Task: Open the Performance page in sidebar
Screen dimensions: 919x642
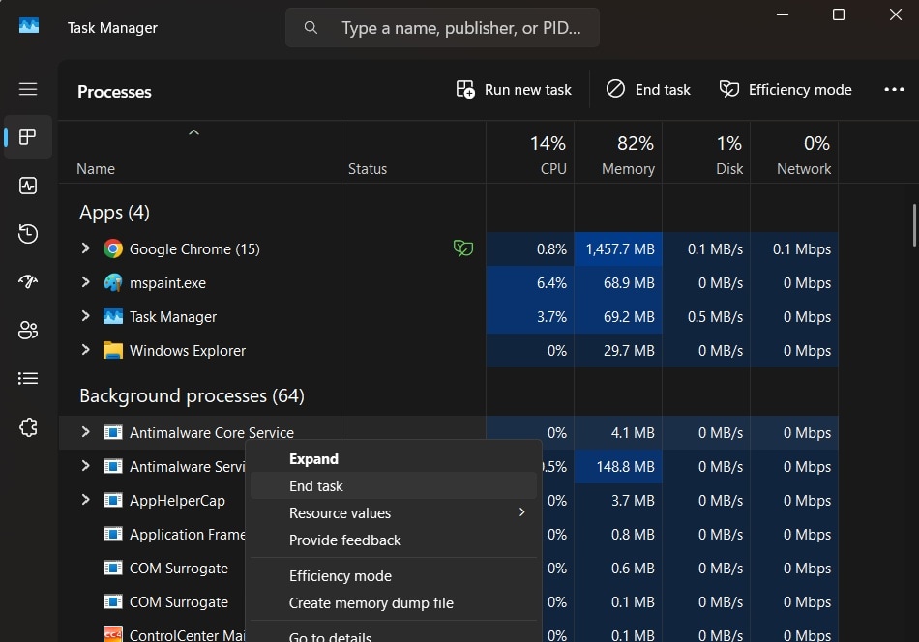Action: pos(27,186)
